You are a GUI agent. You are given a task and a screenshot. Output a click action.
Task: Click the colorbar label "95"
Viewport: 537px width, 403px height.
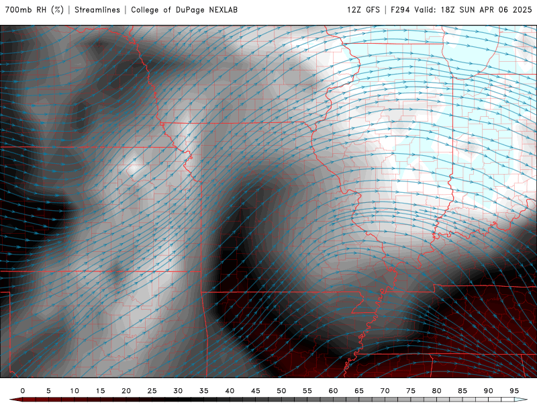(x=514, y=391)
